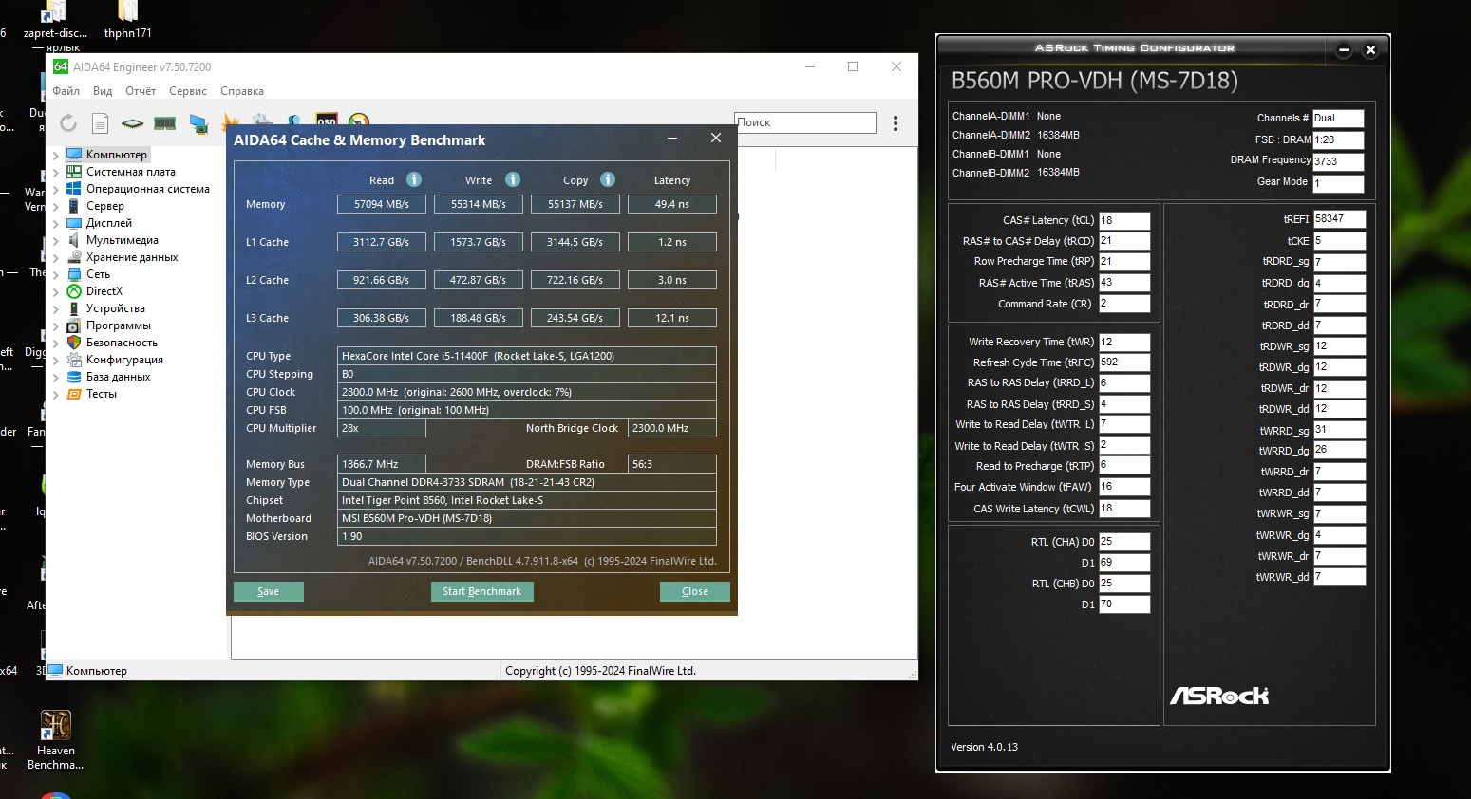The image size is (1471, 799).
Task: Click the Системная плата motherboard icon
Action: click(74, 172)
